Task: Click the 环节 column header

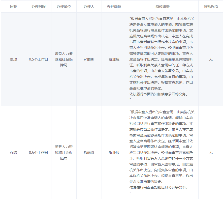Action: tap(13, 7)
